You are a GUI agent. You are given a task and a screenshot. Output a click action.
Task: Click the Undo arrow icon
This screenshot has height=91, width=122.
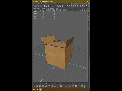[x=51, y=6]
